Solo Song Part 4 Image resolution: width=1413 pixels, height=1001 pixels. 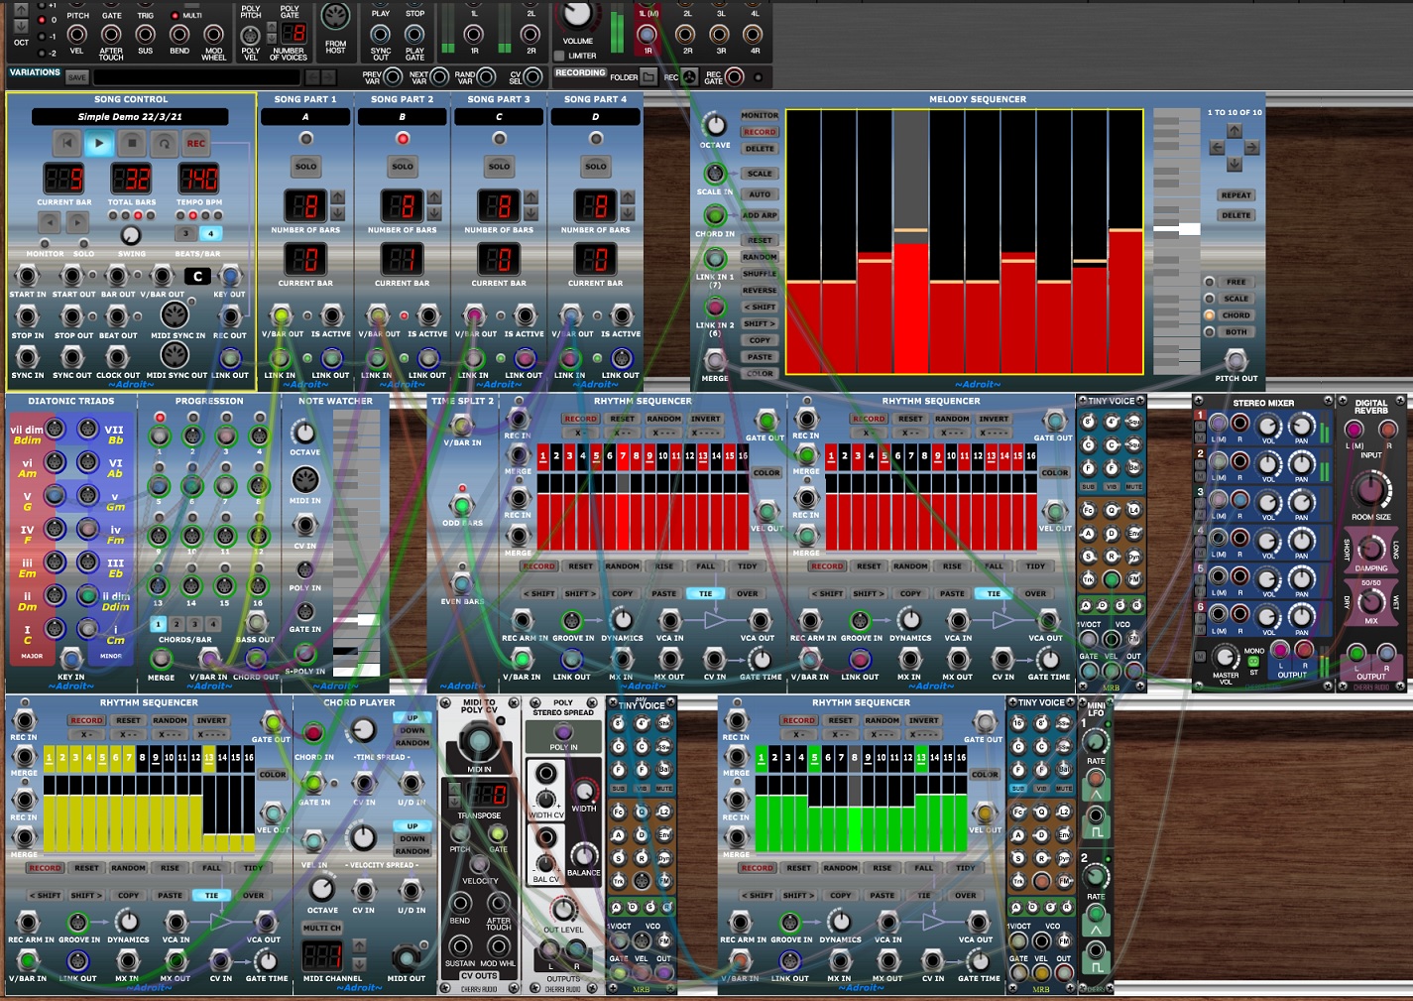pos(595,166)
